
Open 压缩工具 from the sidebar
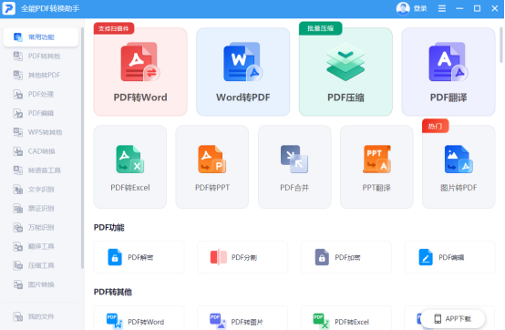[41, 265]
